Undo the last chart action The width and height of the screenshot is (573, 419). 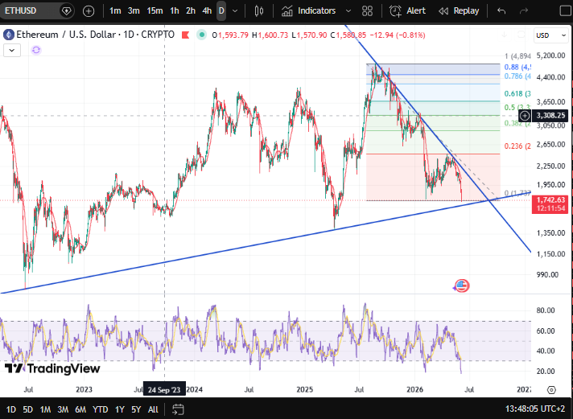(x=501, y=11)
